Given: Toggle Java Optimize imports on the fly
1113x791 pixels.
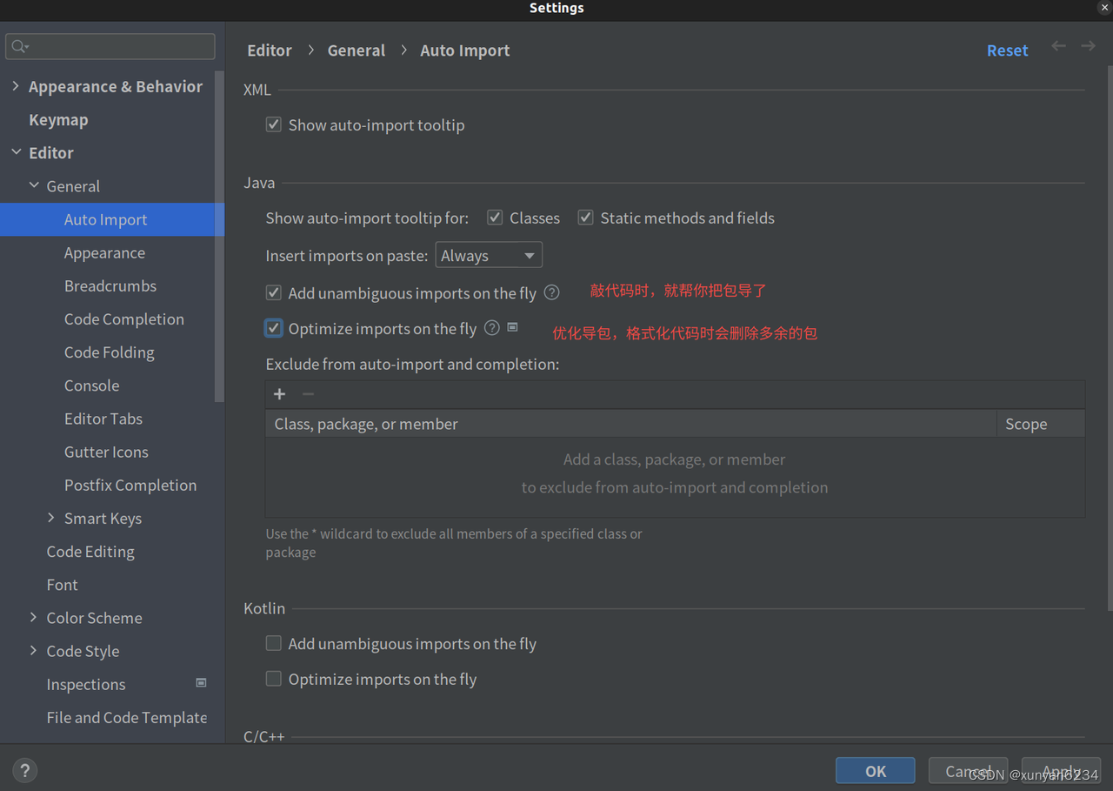Looking at the screenshot, I should tap(274, 328).
